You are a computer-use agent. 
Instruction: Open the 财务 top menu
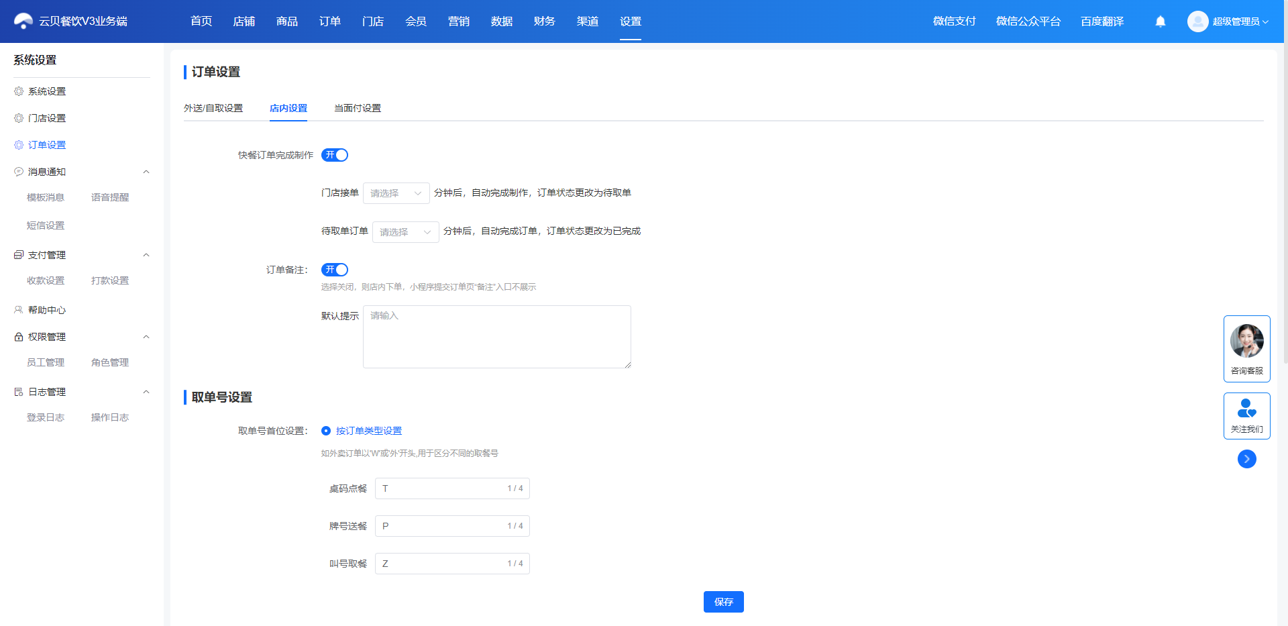(544, 21)
